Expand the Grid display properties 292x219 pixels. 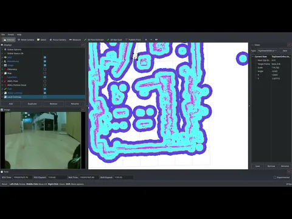(x=2, y=57)
